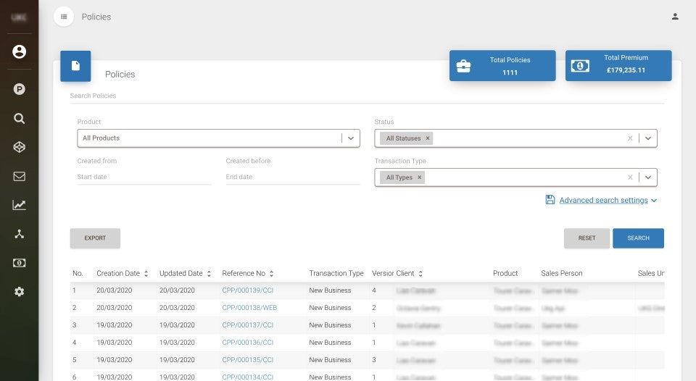Image resolution: width=696 pixels, height=381 pixels.
Task: Remove the All Types filter chip
Action: (x=419, y=177)
